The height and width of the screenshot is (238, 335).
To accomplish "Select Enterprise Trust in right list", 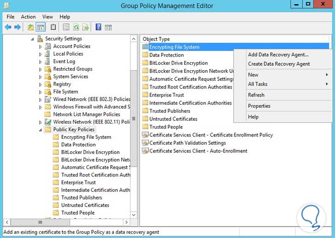I will pyautogui.click(x=167, y=95).
